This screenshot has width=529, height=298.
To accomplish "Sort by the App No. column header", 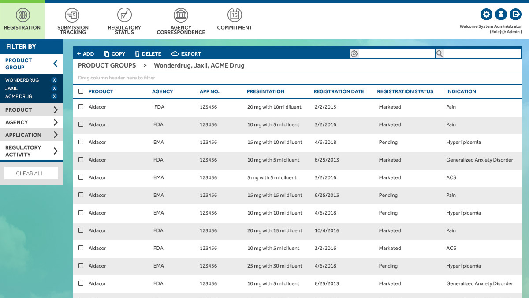I will [x=209, y=91].
